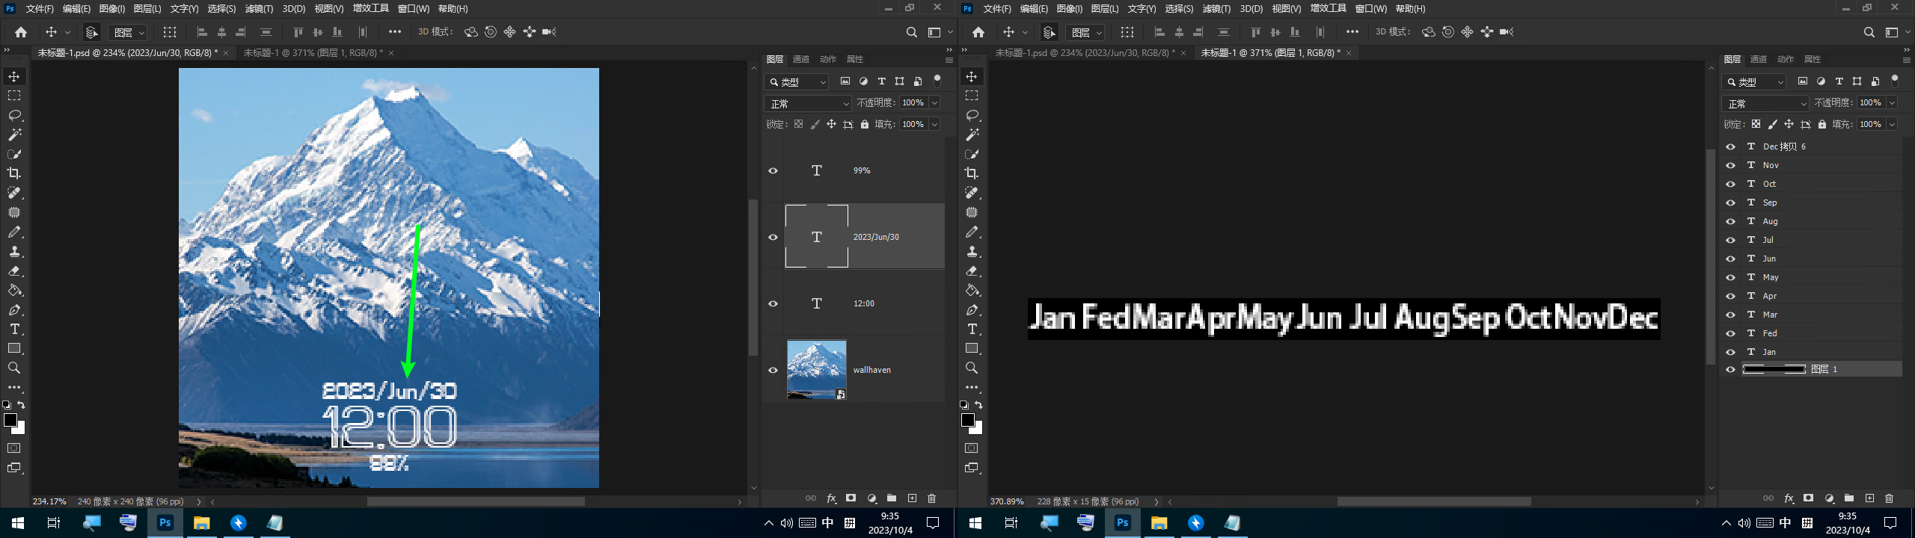Open fx layer styles below the month layers list

pos(1789,498)
